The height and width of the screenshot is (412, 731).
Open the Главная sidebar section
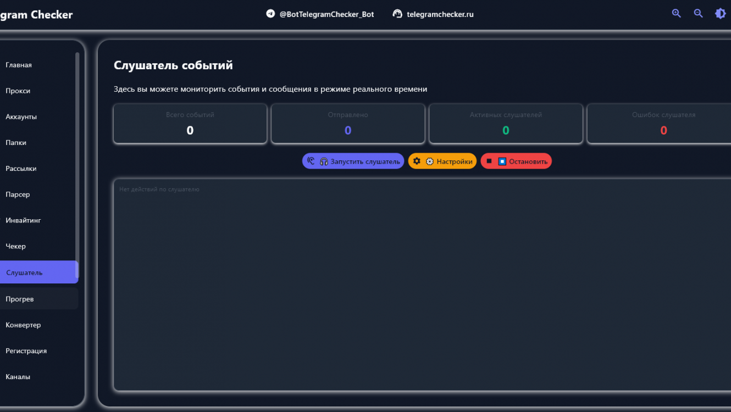tap(19, 65)
